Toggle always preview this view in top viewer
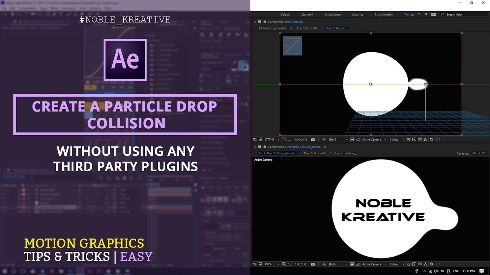 point(255,139)
